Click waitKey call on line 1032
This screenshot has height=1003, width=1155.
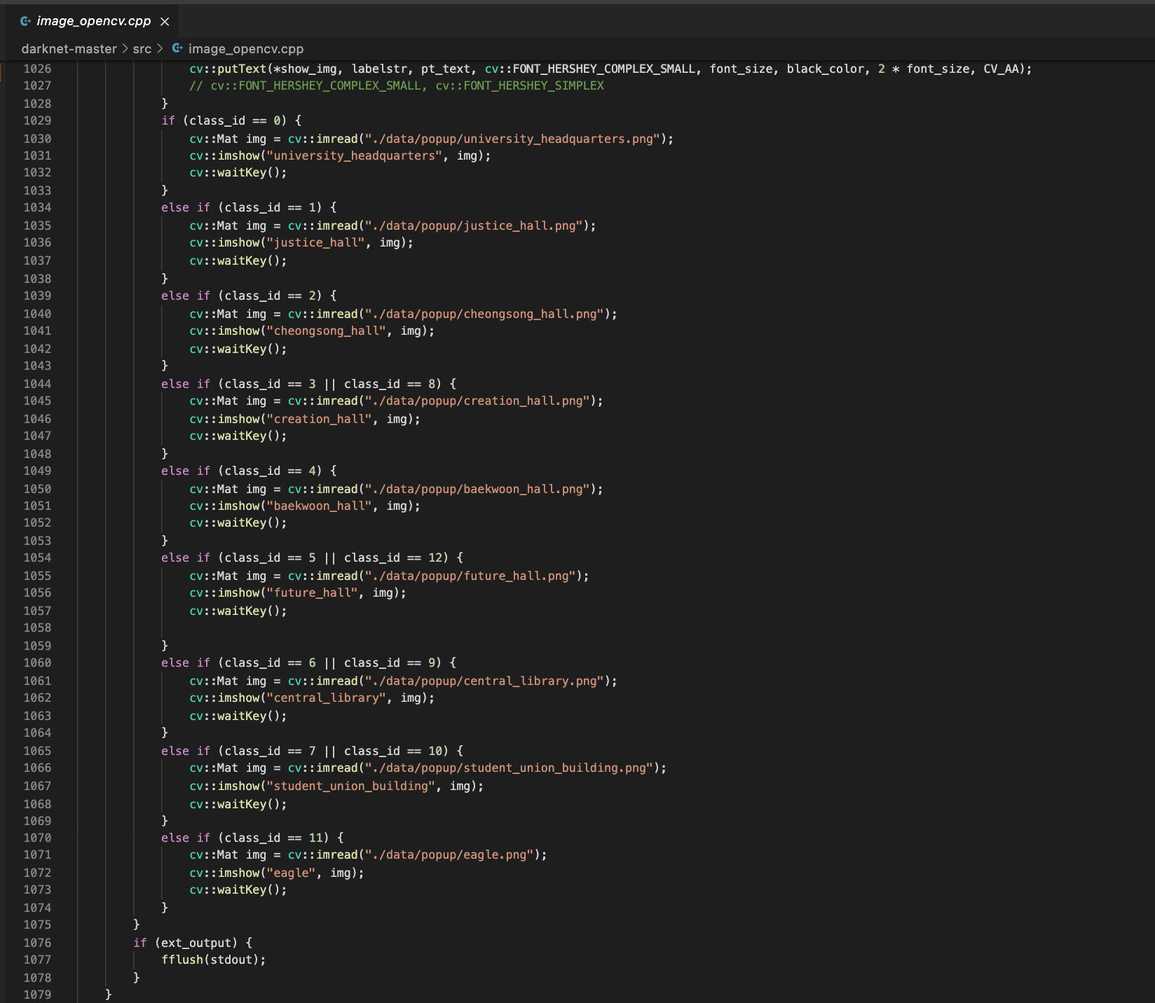[238, 172]
